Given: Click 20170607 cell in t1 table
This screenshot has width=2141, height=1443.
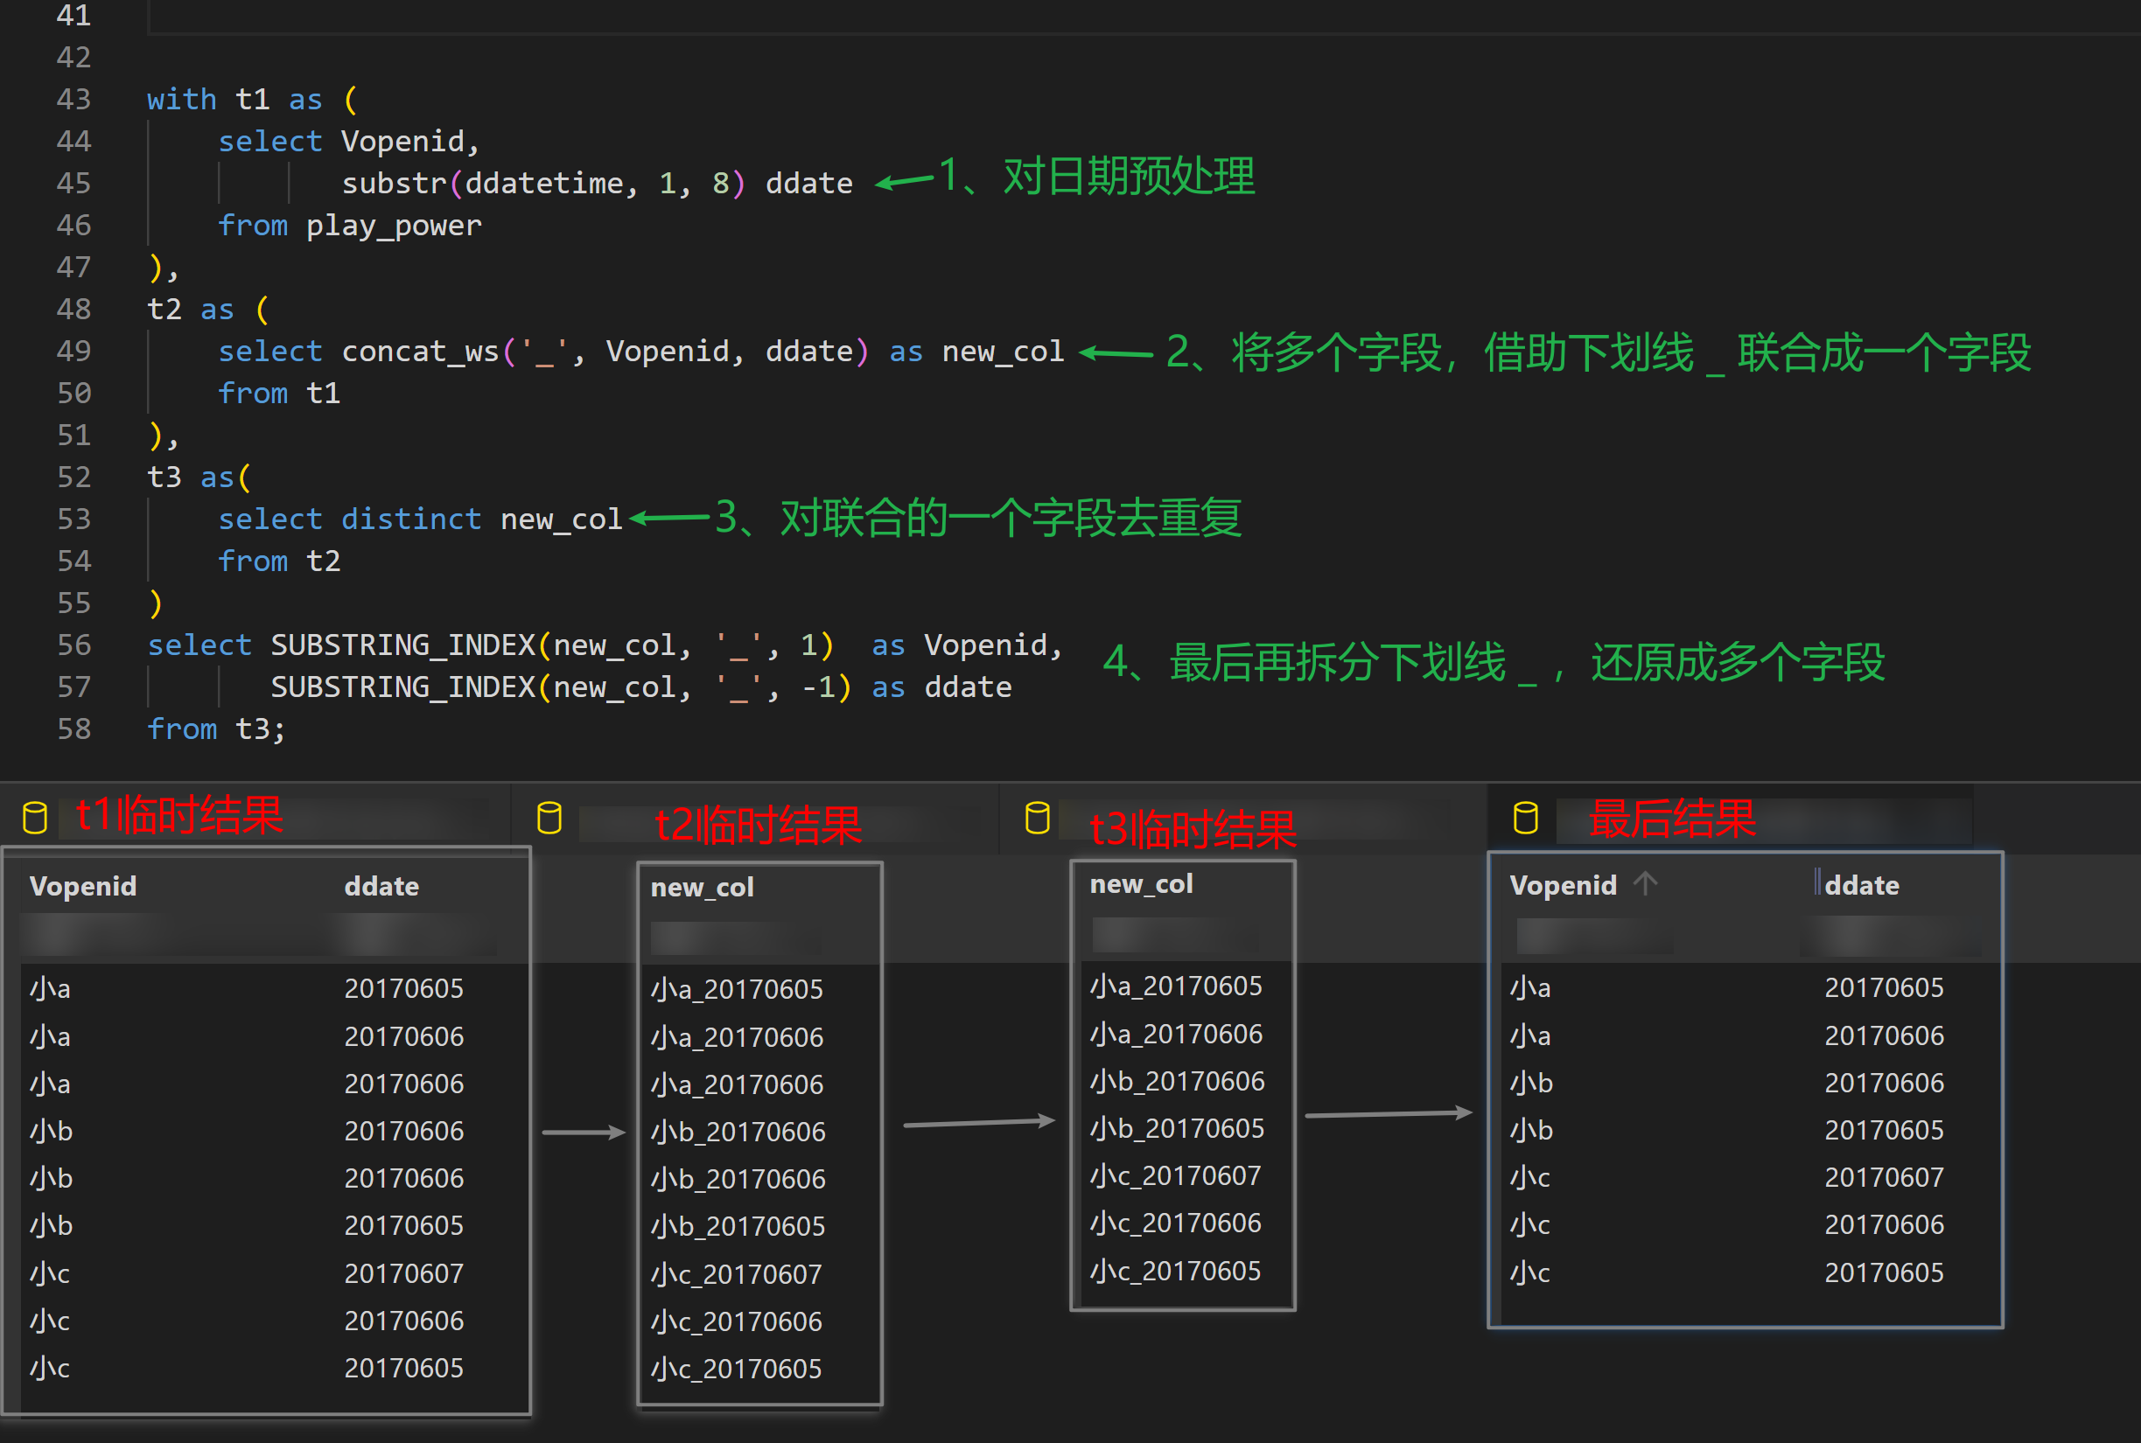Looking at the screenshot, I should pos(404,1272).
